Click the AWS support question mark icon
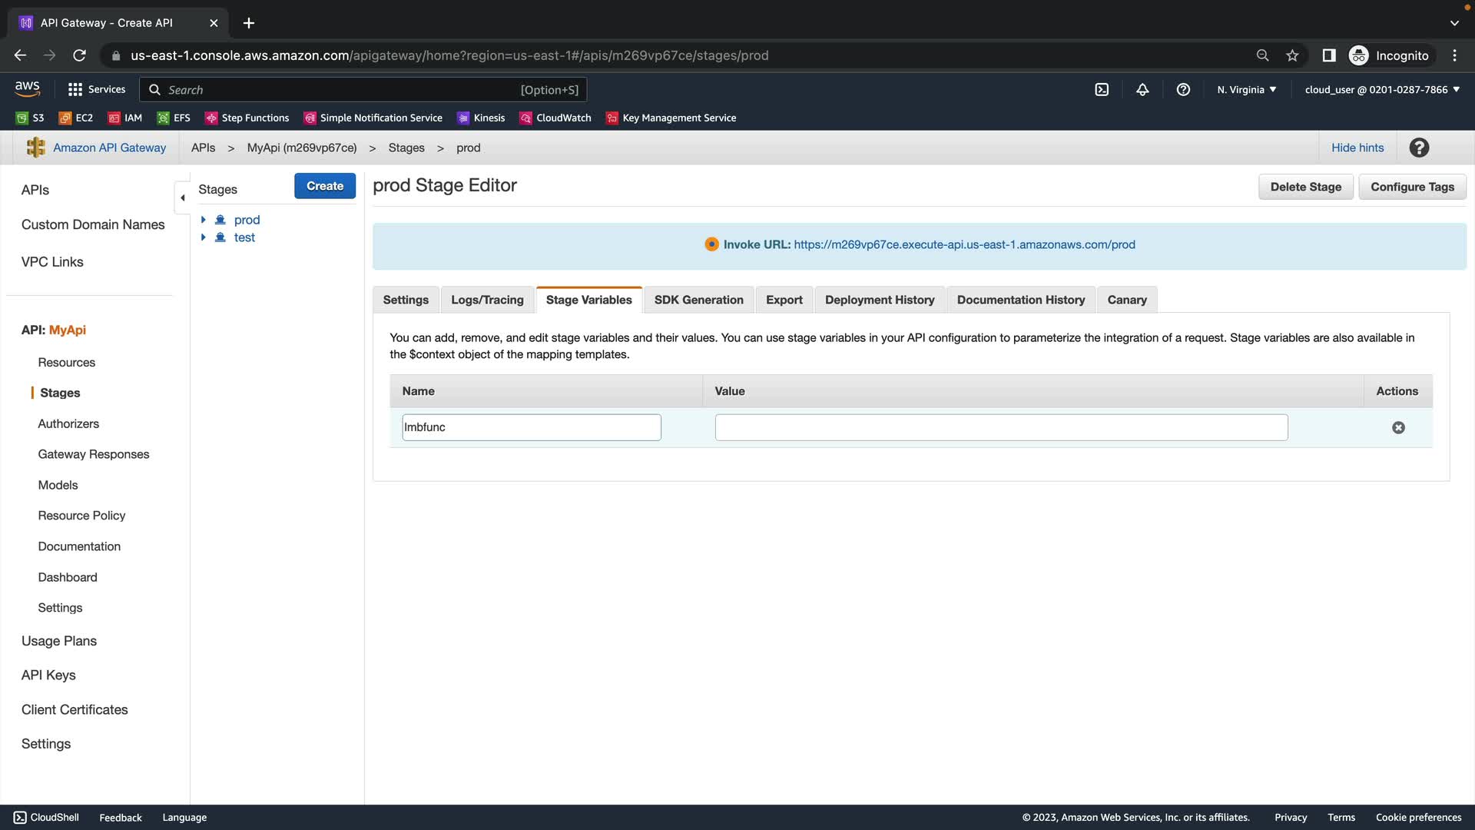 pyautogui.click(x=1183, y=90)
